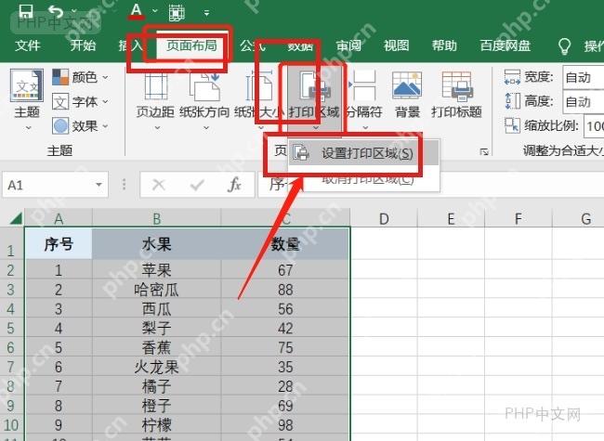The image size is (604, 441).
Task: Click the cell containing 哈密瓜
Action: pyautogui.click(x=156, y=290)
